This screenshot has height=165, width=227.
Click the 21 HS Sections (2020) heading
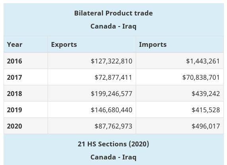click(113, 144)
